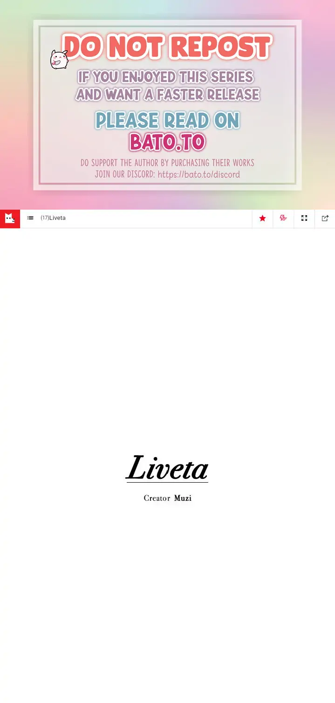Viewport: 335px width, 703px height.
Task: Click 'JOIN OUR DISCORD' label text
Action: coord(124,175)
